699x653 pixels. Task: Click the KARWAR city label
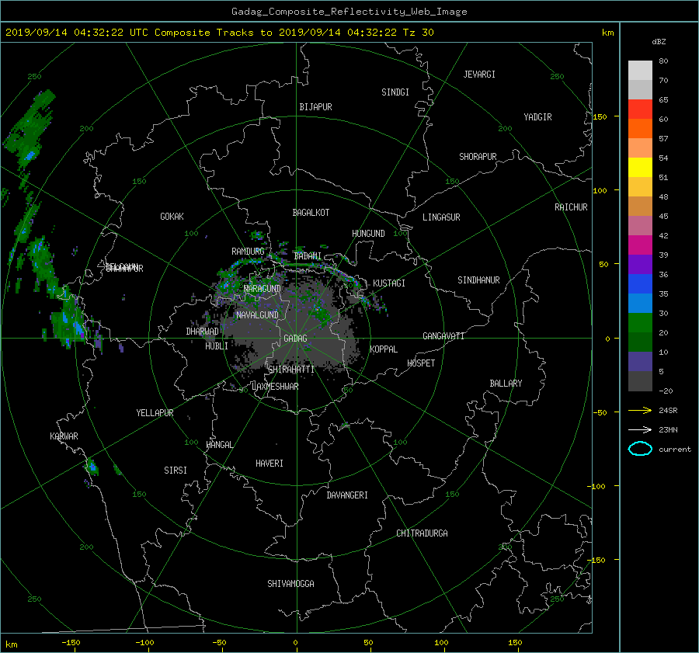coord(64,436)
